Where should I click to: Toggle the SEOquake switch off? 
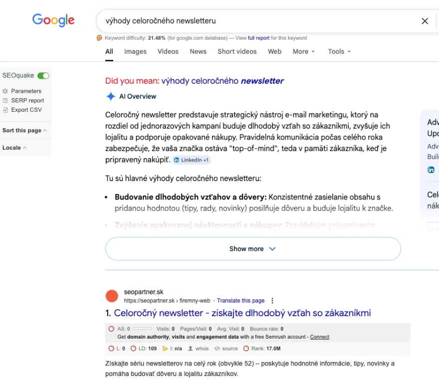click(x=43, y=76)
